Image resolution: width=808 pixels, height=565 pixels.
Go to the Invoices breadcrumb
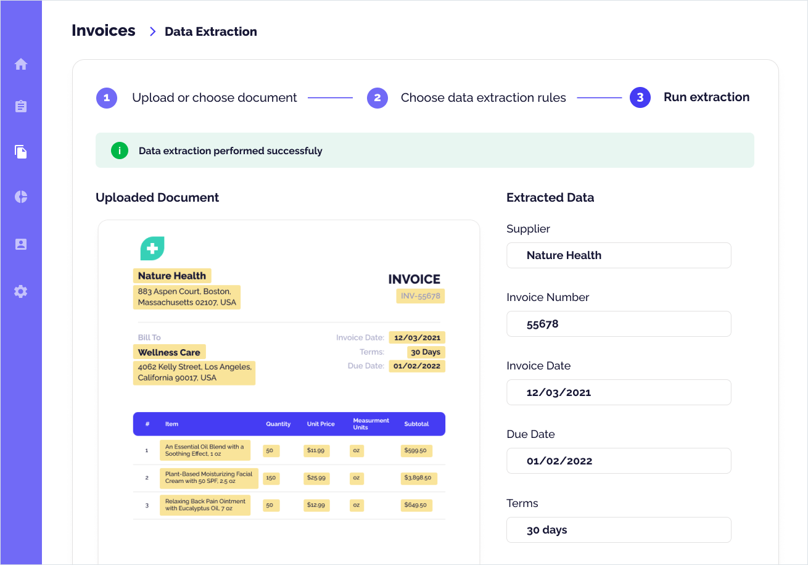[x=104, y=31]
